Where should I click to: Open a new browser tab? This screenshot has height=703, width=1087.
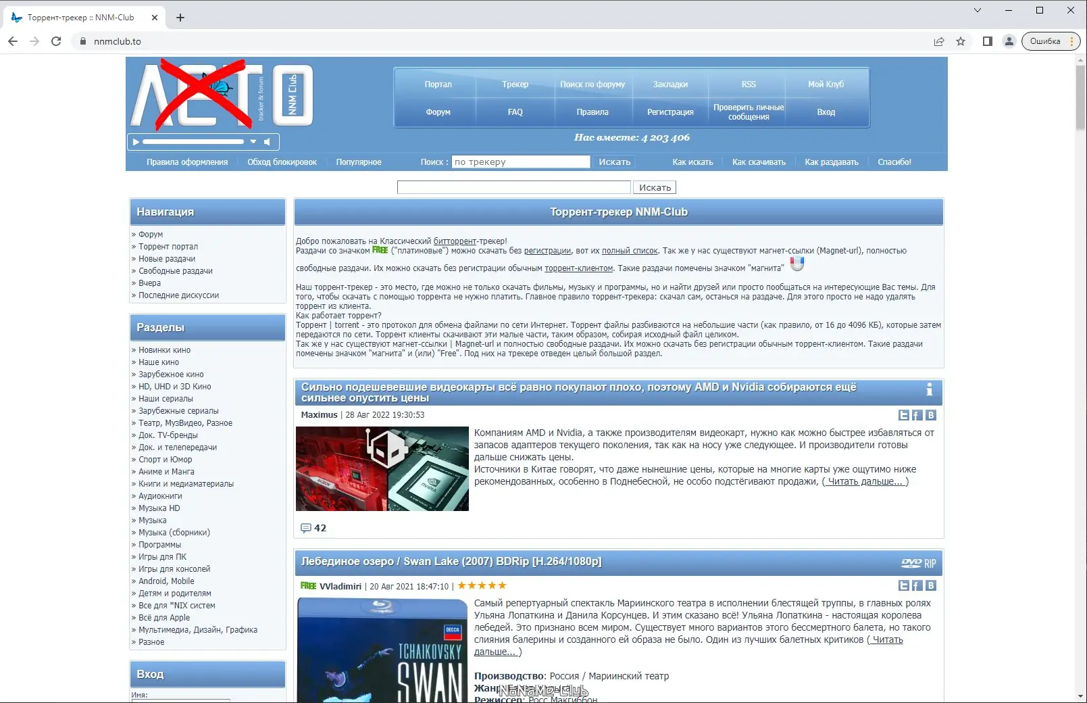click(x=180, y=18)
